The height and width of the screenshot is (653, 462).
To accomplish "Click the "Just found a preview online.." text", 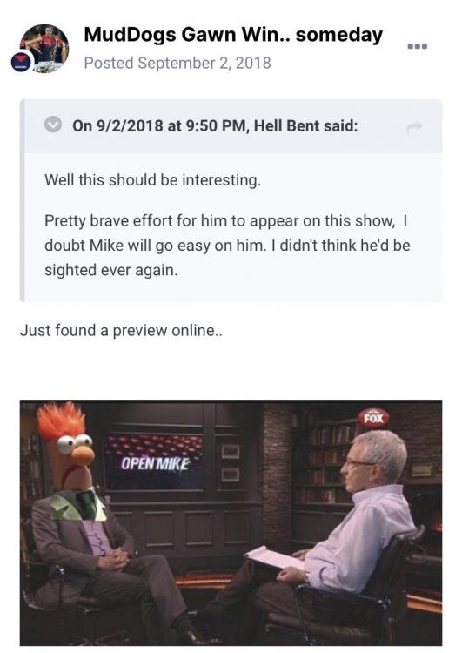I will pyautogui.click(x=121, y=330).
